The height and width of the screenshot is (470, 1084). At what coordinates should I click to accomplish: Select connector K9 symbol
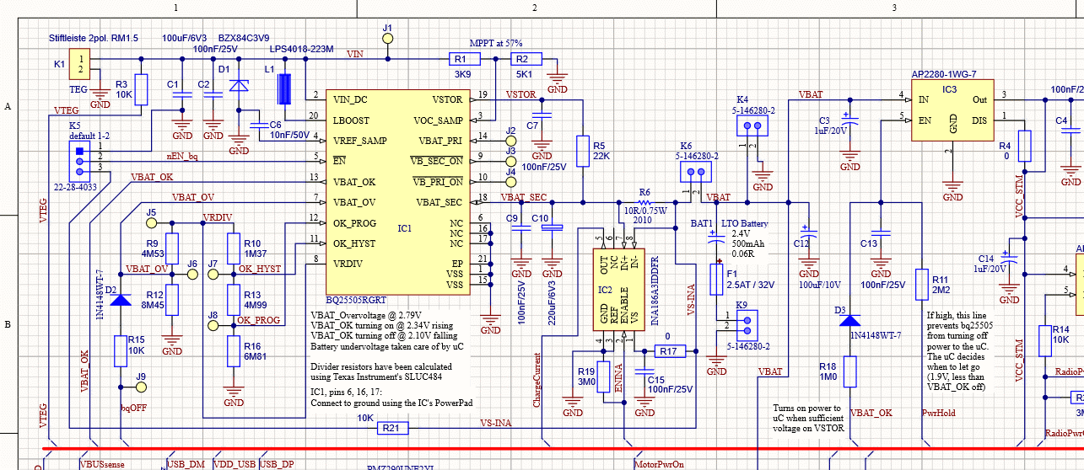pyautogui.click(x=747, y=324)
